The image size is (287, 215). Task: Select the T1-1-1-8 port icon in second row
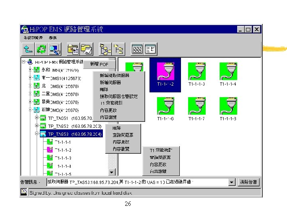pos(228,106)
